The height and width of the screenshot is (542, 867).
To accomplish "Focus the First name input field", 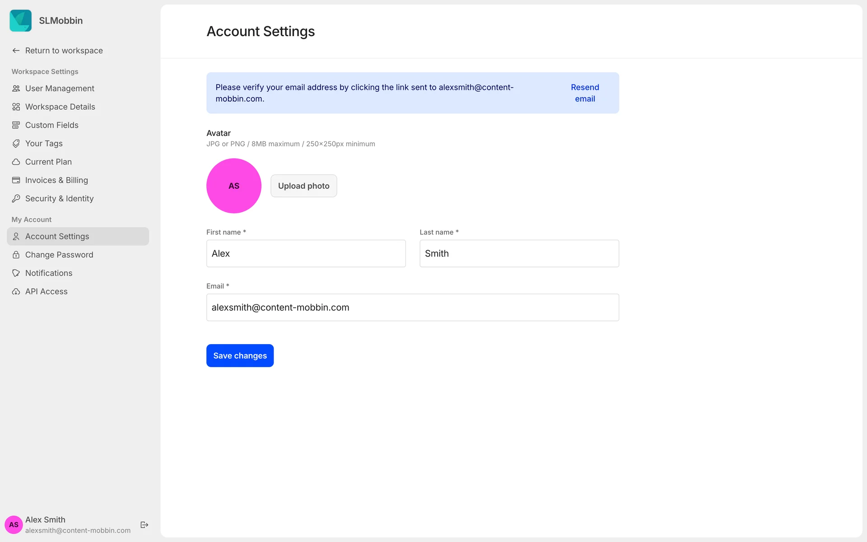I will tap(306, 253).
